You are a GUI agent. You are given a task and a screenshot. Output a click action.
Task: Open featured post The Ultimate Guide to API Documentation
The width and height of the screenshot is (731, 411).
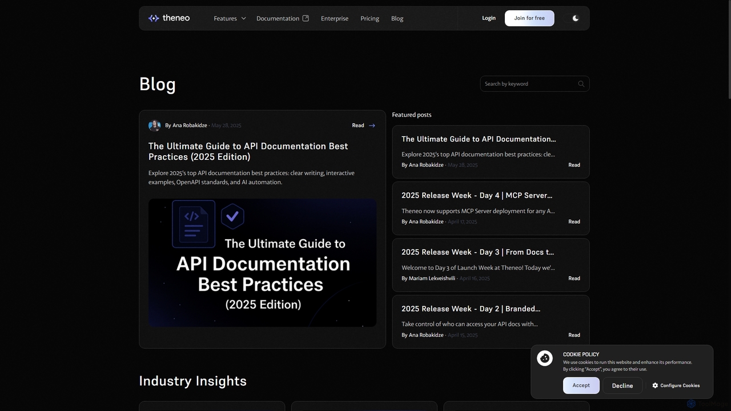pos(479,139)
